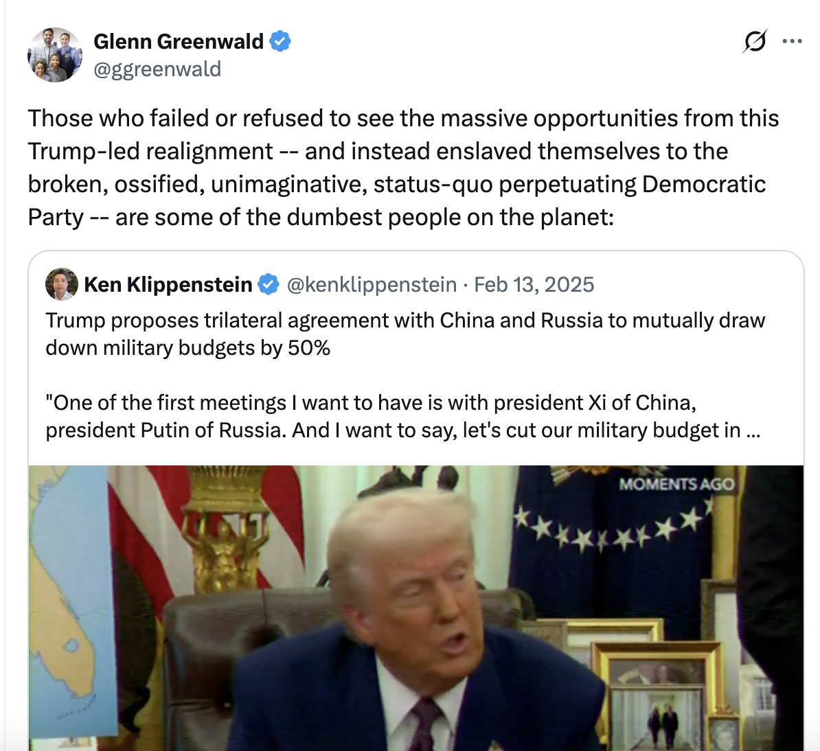Image resolution: width=820 pixels, height=751 pixels.
Task: Click Ken Klippenstein's small avatar
Action: 62,284
